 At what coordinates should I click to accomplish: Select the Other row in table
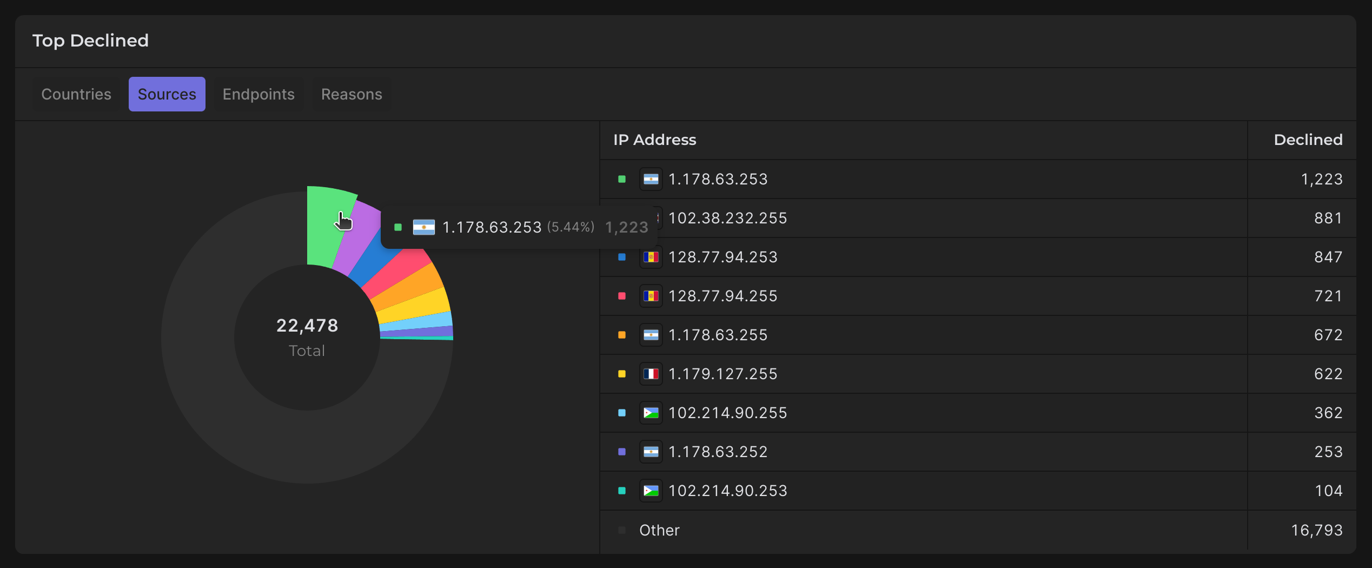tap(659, 530)
